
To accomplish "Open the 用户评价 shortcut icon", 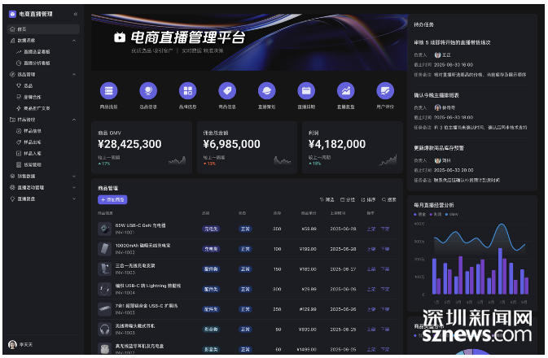I will tap(384, 91).
